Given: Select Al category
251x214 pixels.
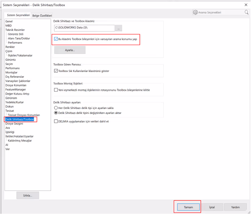Looking at the screenshot, I should 7,145.
